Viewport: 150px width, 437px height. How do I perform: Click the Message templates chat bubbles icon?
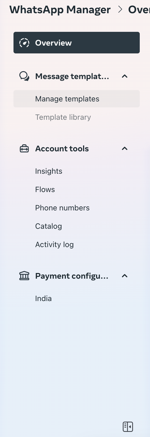click(x=24, y=76)
